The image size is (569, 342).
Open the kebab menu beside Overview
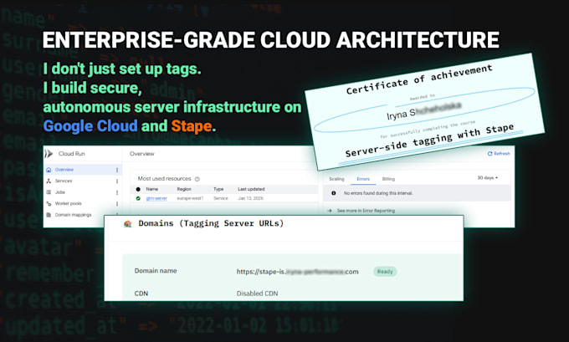[x=117, y=170]
